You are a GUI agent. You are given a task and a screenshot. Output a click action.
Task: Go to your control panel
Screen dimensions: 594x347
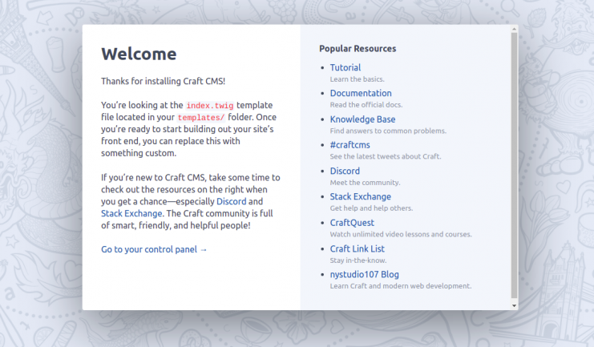[154, 250]
